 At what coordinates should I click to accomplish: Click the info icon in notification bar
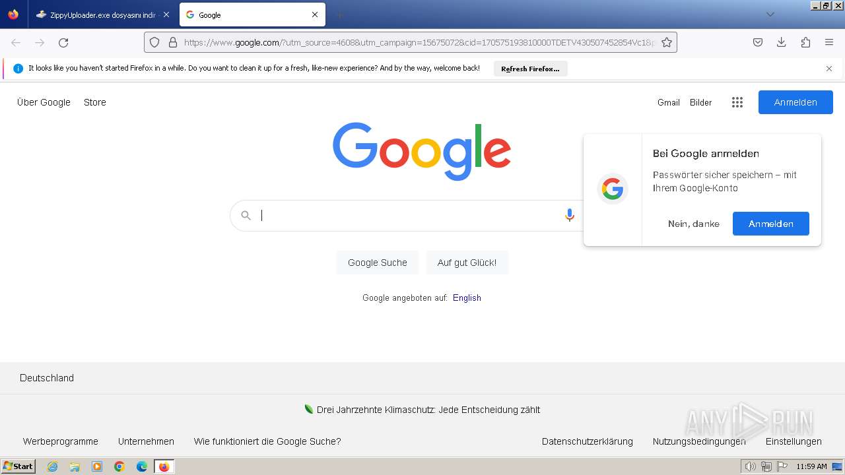18,69
